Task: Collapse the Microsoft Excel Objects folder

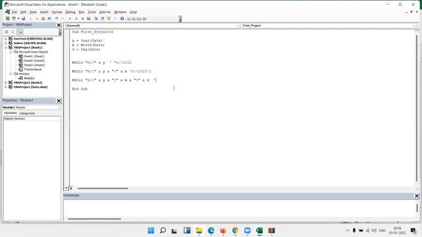Action: tap(11, 52)
